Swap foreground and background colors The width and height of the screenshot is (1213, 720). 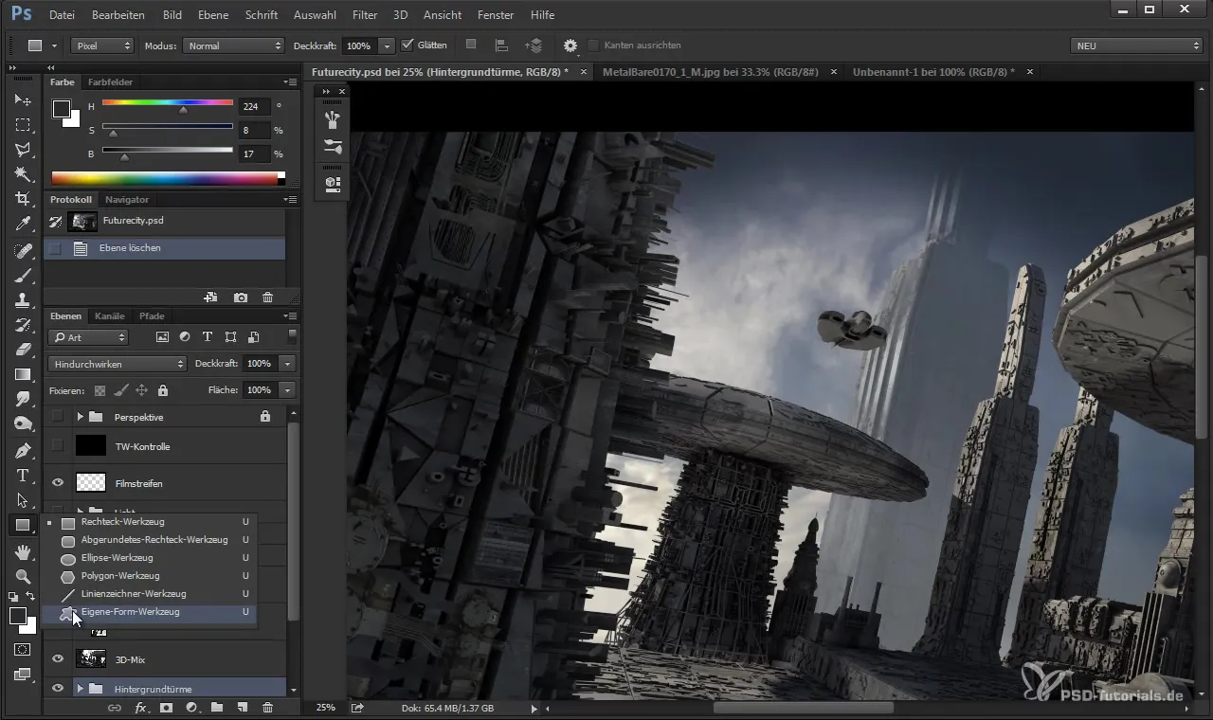point(30,597)
